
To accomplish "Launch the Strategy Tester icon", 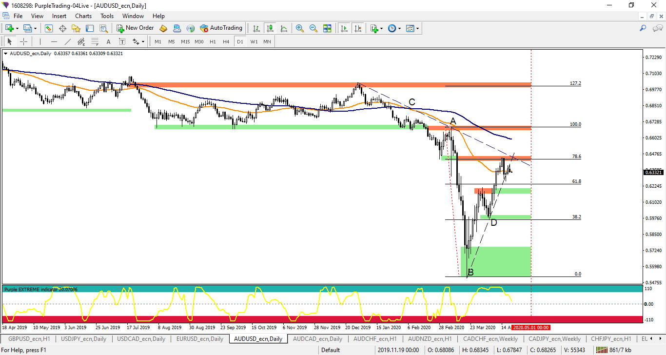I will pyautogui.click(x=103, y=28).
